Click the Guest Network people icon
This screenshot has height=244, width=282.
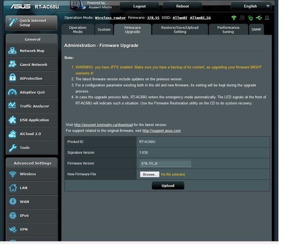pyautogui.click(x=12, y=64)
